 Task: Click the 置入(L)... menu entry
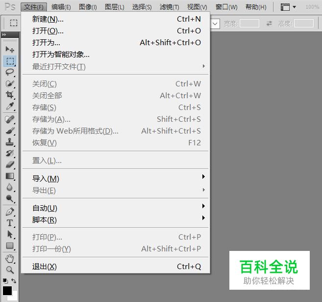(116, 161)
